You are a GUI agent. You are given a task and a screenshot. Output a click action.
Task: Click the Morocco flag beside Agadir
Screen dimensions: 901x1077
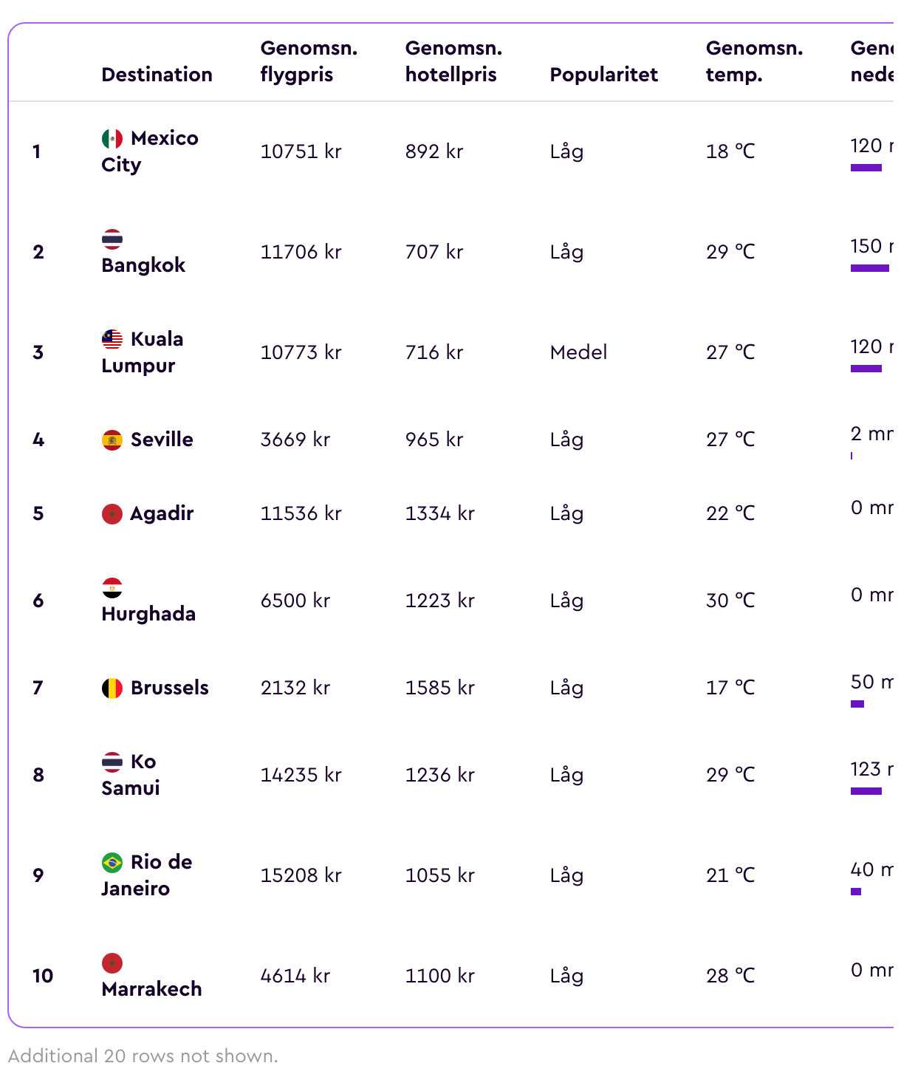click(112, 513)
